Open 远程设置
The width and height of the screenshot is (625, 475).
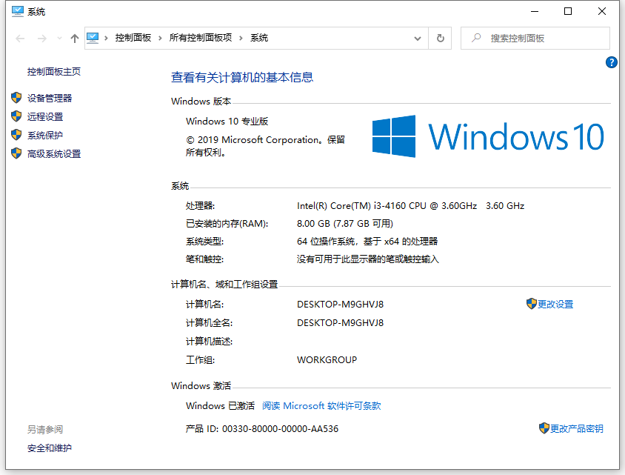coord(45,117)
